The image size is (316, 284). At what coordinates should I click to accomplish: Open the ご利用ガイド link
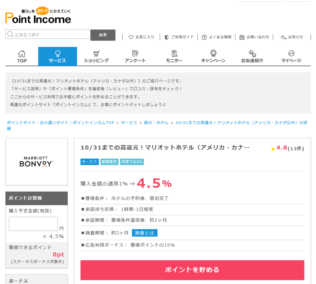click(x=179, y=37)
